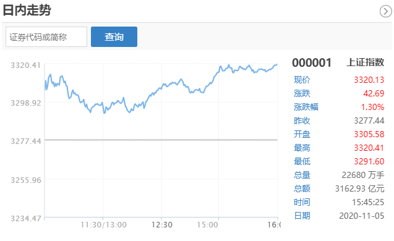
Task: Select the 000001 stock code label
Action: (x=312, y=63)
